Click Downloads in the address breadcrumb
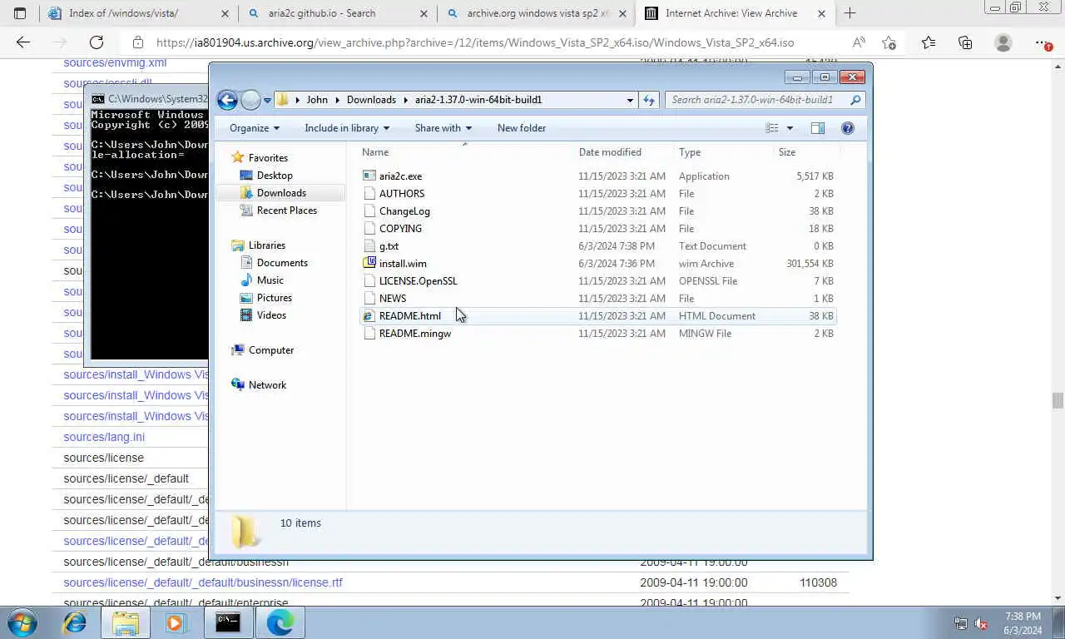This screenshot has height=639, width=1065. [371, 100]
